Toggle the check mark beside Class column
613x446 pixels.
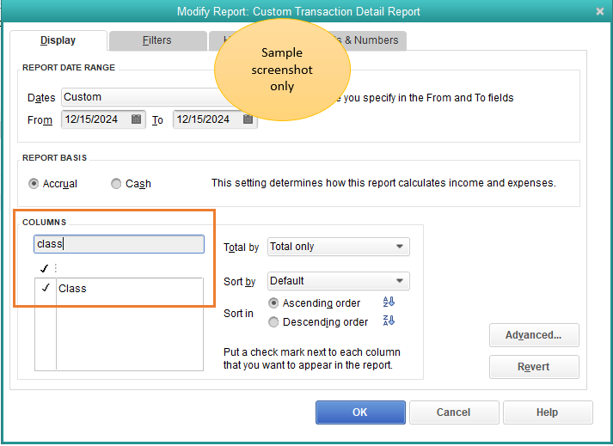tap(45, 289)
